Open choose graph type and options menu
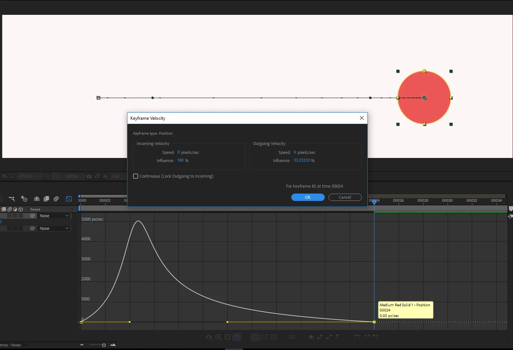 pyautogui.click(x=218, y=337)
